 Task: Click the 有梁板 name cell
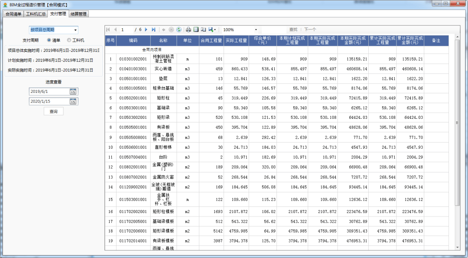pyautogui.click(x=163, y=127)
